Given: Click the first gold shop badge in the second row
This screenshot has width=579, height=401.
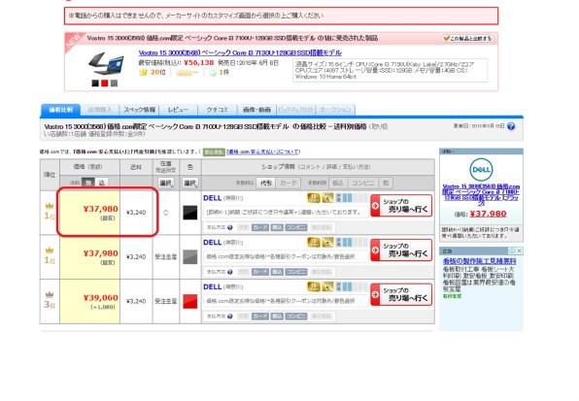Looking at the screenshot, I should click(x=314, y=243).
